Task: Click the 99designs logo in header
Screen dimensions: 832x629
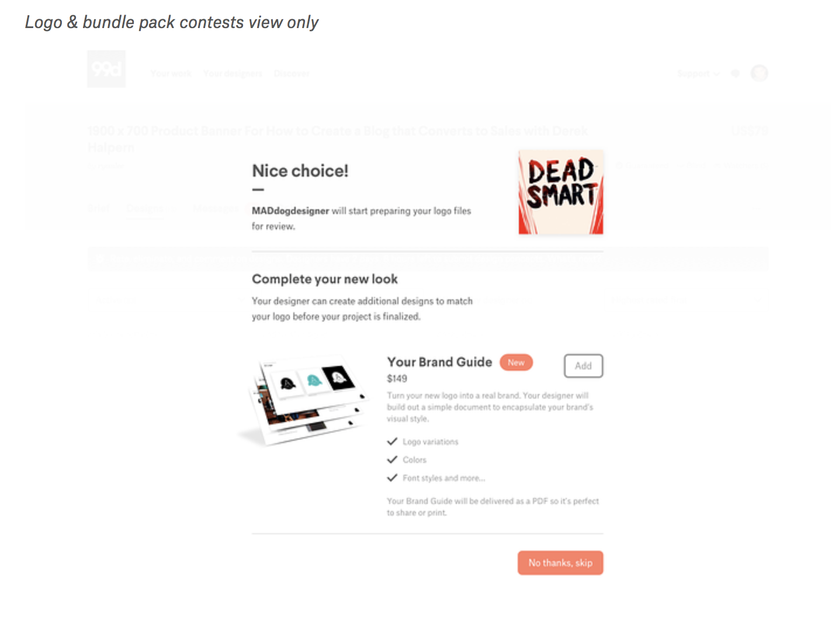Action: click(106, 69)
